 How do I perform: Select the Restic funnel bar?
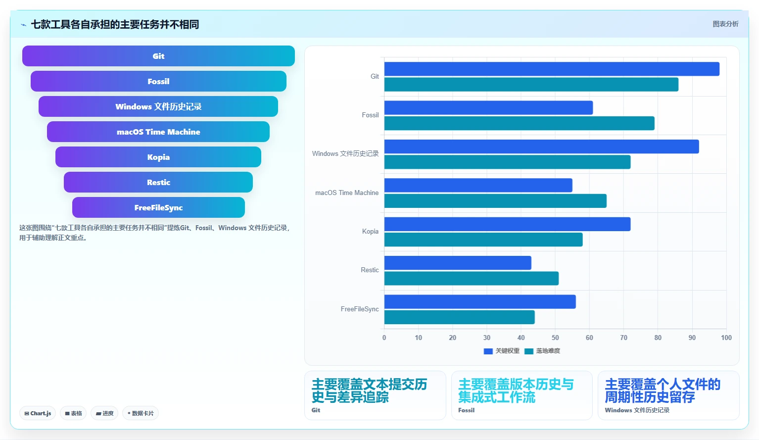[x=158, y=182]
